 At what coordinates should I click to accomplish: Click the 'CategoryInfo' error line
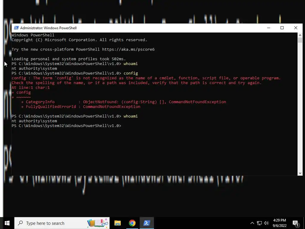(124, 102)
